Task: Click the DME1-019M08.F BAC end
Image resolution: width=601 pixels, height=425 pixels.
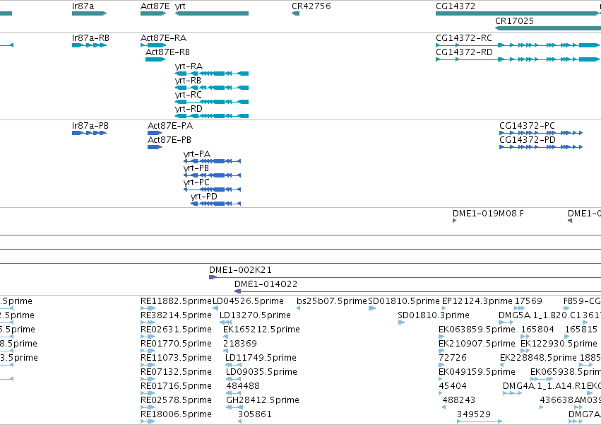Action: pos(455,221)
